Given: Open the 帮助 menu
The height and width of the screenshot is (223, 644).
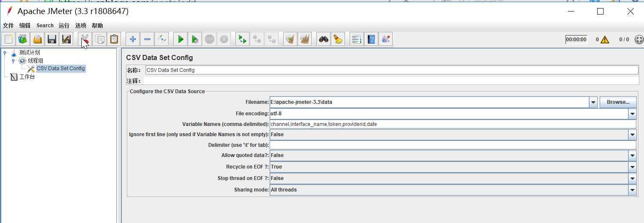Looking at the screenshot, I should [97, 26].
